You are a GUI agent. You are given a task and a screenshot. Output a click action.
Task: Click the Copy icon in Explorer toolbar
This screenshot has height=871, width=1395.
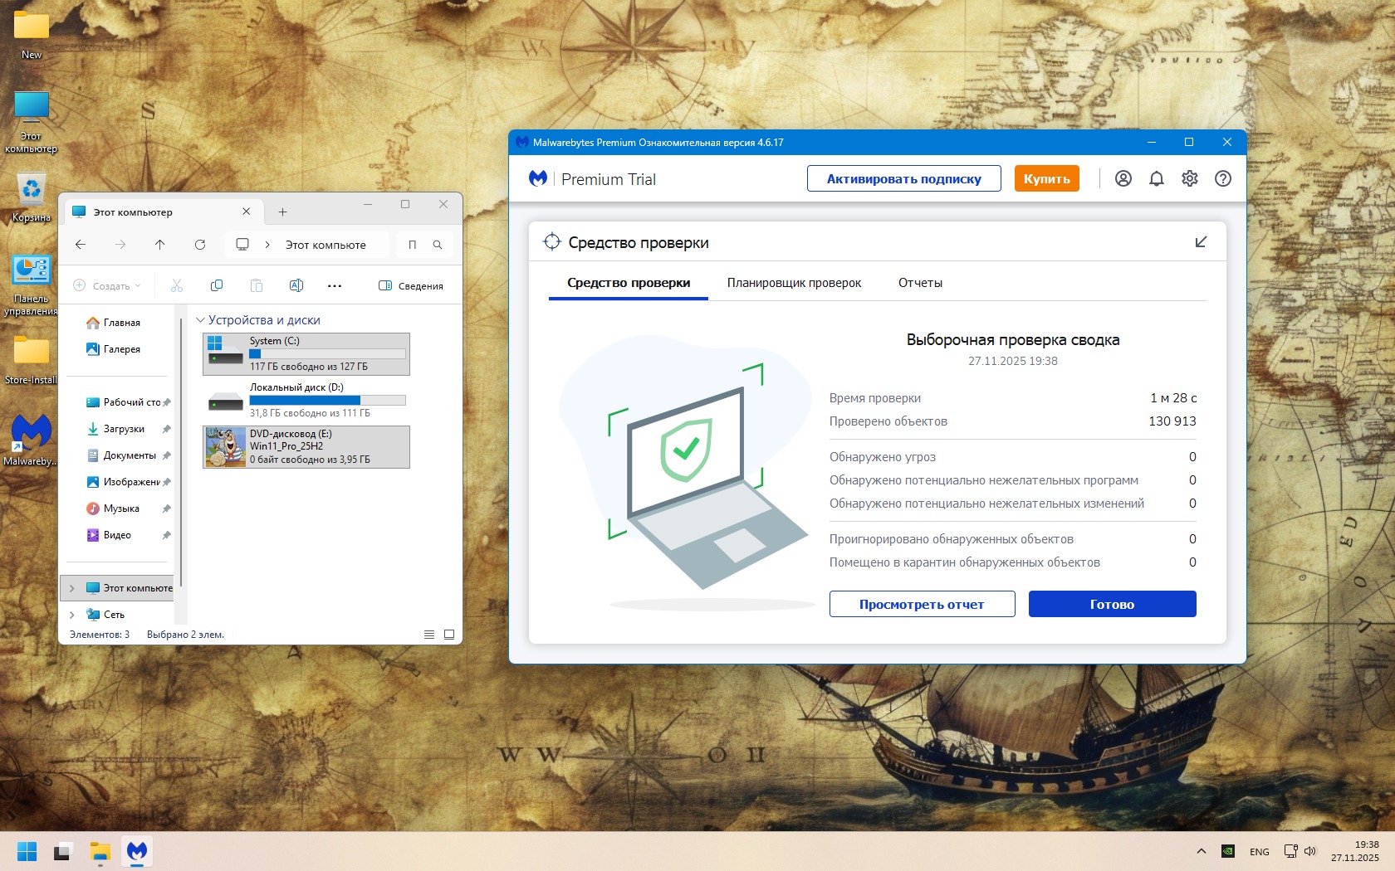(217, 285)
